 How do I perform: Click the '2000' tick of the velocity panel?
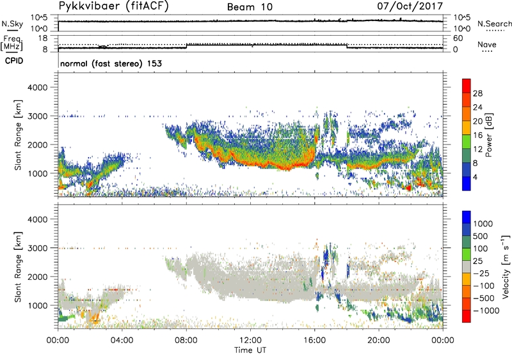[37, 277]
